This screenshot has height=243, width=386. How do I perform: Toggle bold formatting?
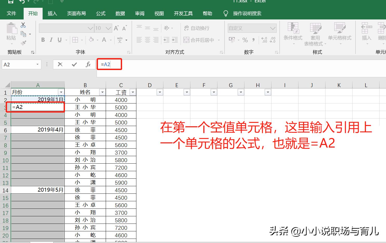tap(43, 40)
